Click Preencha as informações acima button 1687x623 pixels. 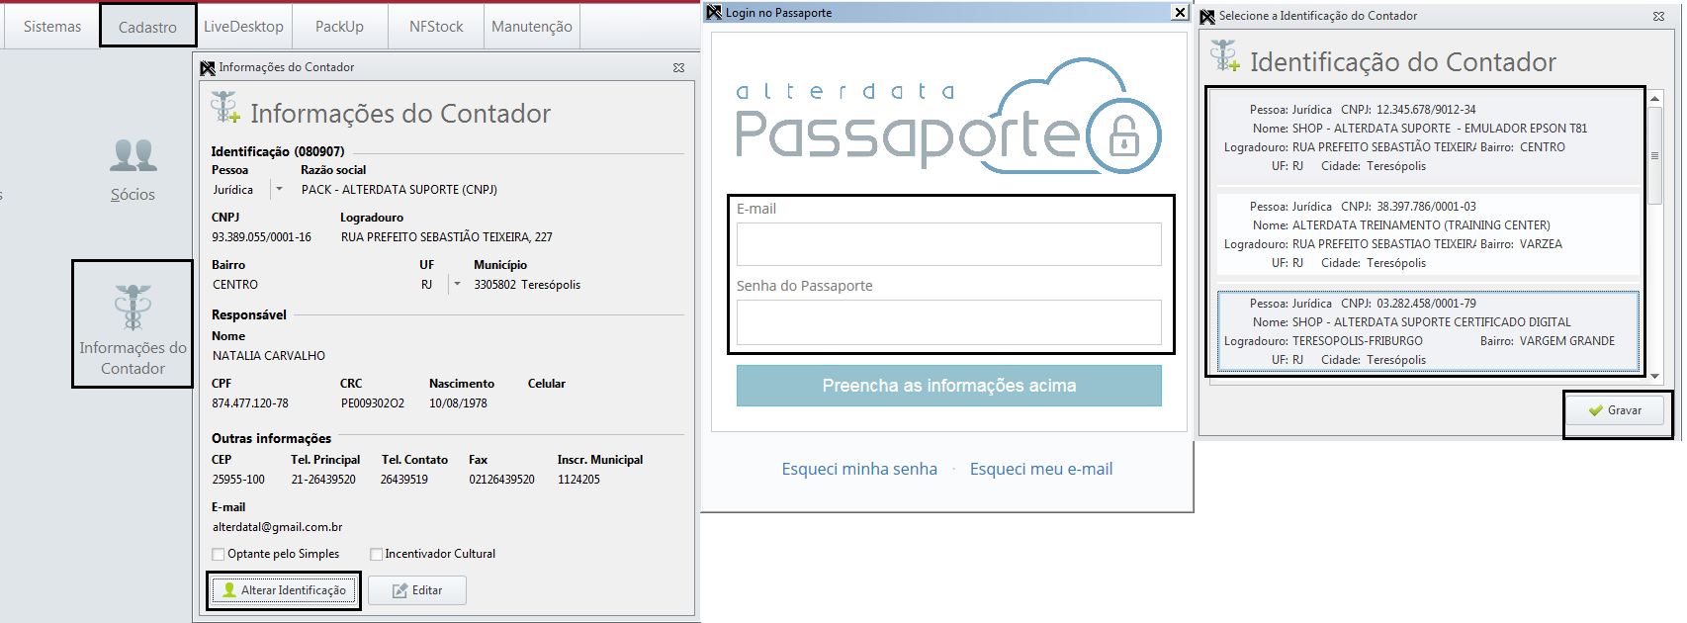click(949, 386)
